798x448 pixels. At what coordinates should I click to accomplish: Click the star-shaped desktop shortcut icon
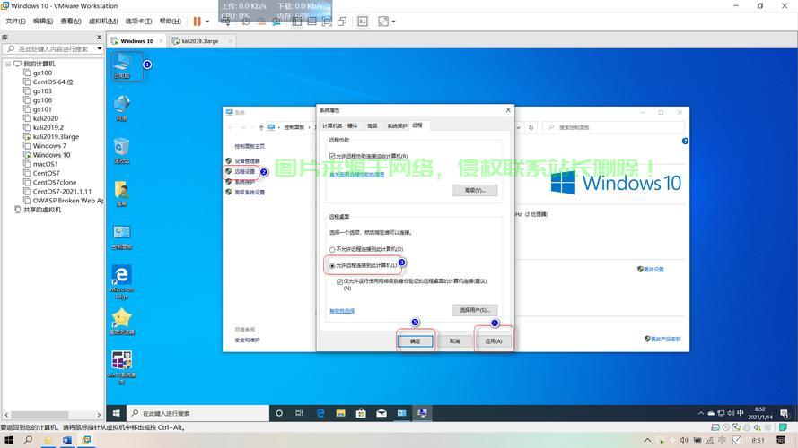[x=122, y=322]
